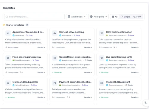This screenshot has width=149, height=111.
Task: Click the Healthcare vertical label
Action: [20, 35]
